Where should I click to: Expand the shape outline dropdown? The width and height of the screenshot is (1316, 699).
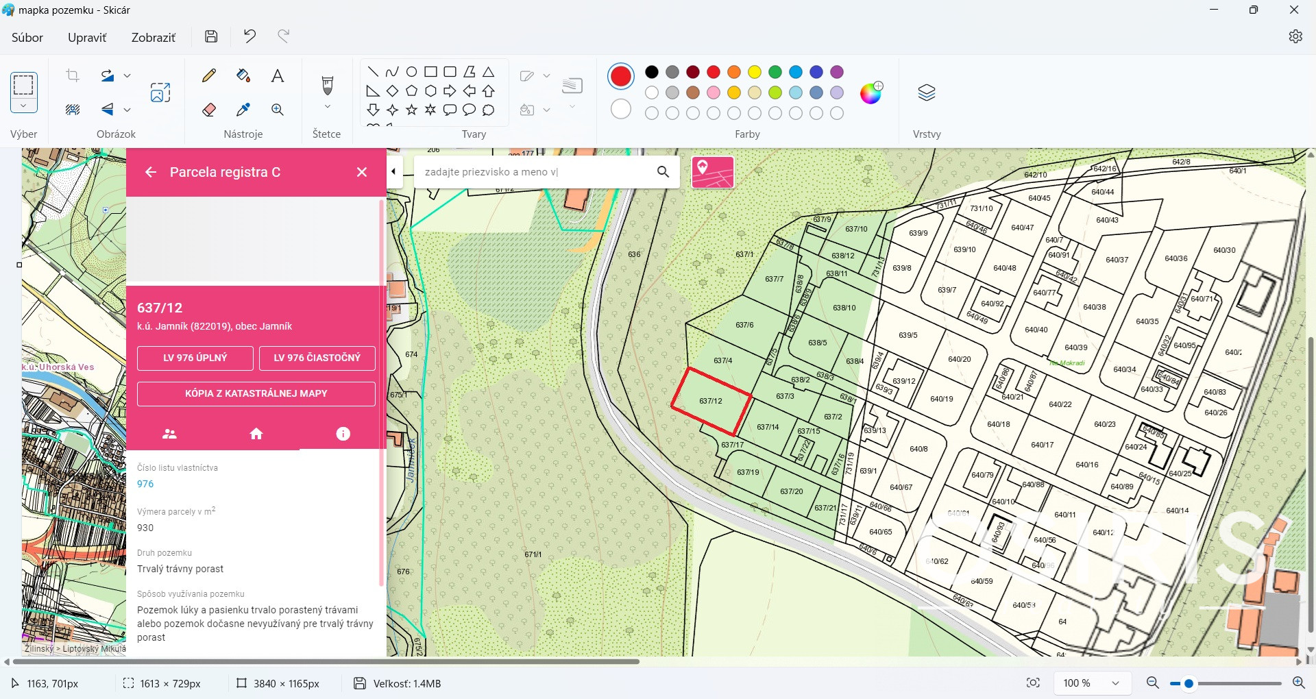tap(546, 75)
